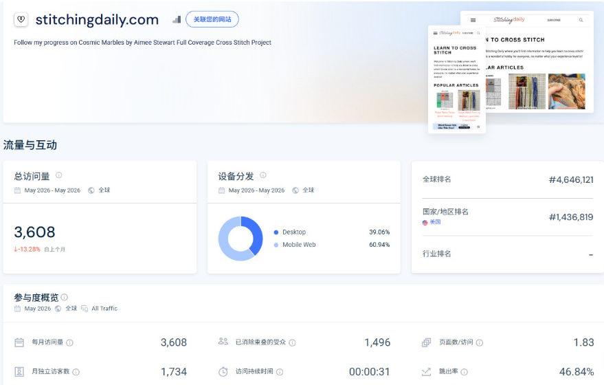This screenshot has height=385, width=604.
Task: Click the calendar icon in the 总访问量 card
Action: pyautogui.click(x=17, y=190)
